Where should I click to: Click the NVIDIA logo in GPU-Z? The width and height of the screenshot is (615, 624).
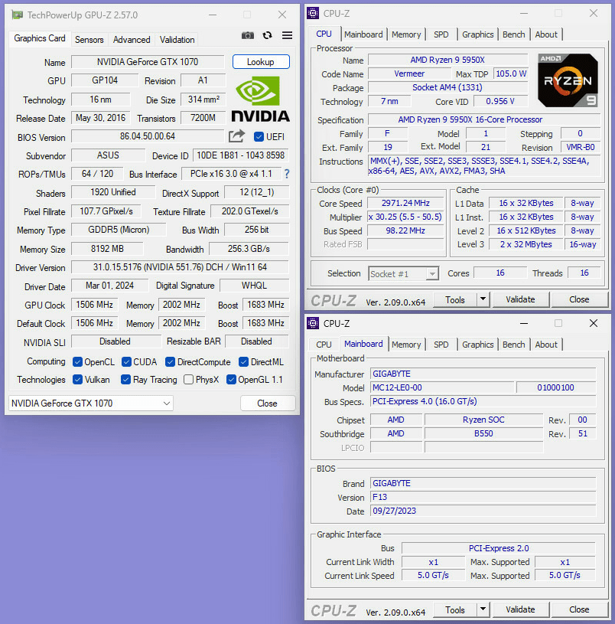pos(260,99)
